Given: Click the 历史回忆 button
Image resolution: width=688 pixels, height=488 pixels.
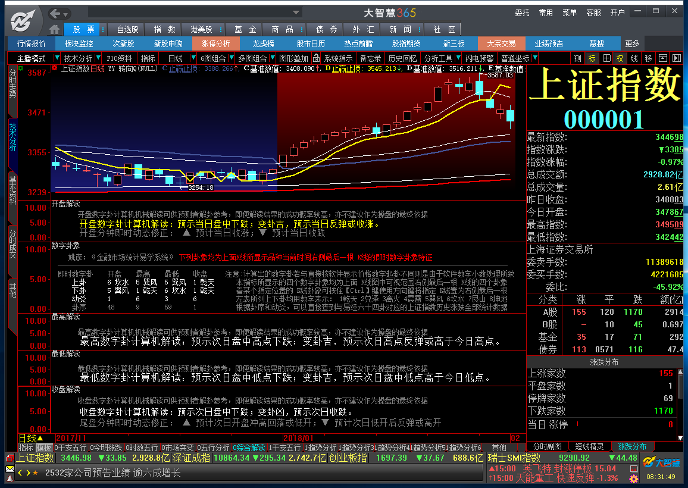Looking at the screenshot, I should pos(402,58).
